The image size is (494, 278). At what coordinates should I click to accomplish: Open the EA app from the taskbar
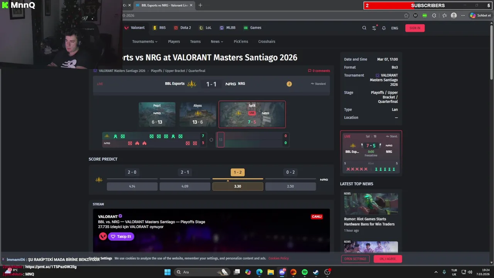[293, 272]
